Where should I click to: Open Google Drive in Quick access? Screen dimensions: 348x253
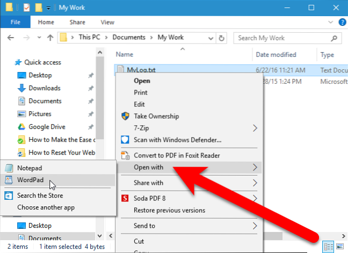coord(47,127)
